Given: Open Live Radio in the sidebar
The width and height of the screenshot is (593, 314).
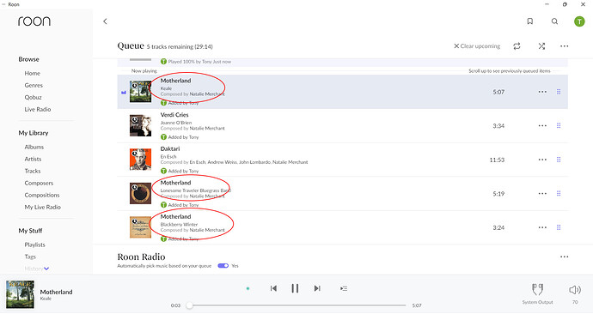Looking at the screenshot, I should [x=38, y=110].
